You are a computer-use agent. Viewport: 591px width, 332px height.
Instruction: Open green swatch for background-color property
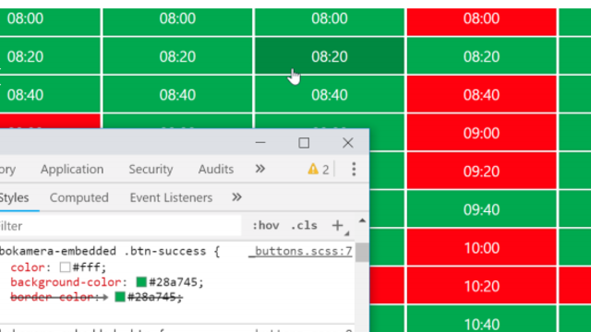coord(141,282)
